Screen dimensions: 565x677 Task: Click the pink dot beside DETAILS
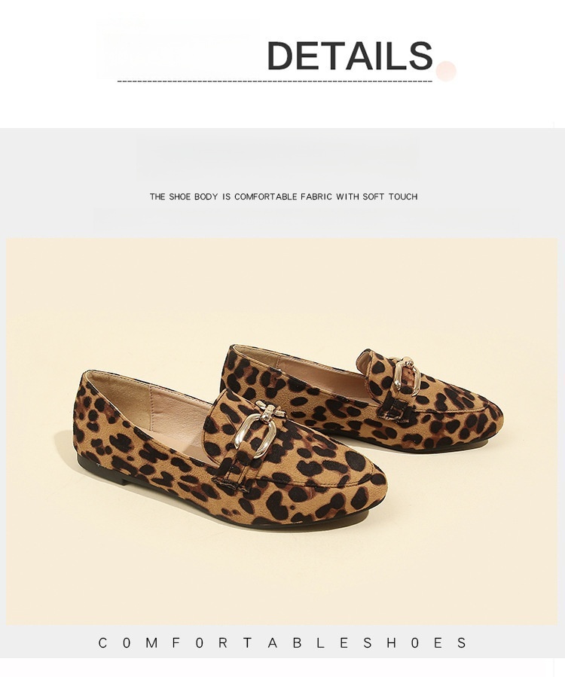pyautogui.click(x=446, y=71)
